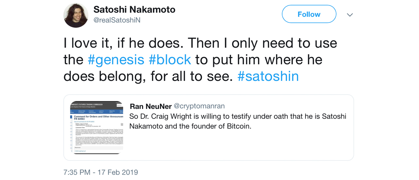This screenshot has width=419, height=180.
Task: Follow the #block hashtag link
Action: pos(170,60)
